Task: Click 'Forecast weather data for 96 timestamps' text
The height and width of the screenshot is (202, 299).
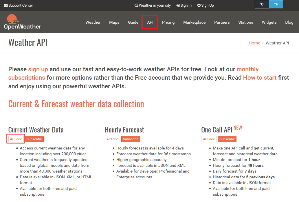Action: [x=153, y=154]
